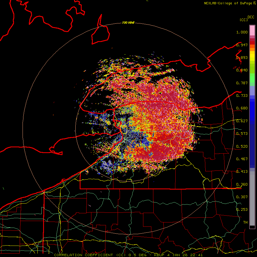Click the 0.680 scale value
The height and width of the screenshot is (257, 257).
[242, 108]
